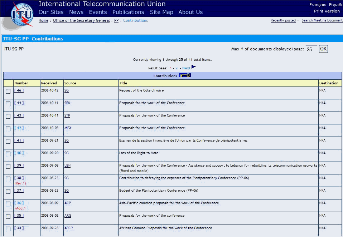343x237 pixels.
Task: Visit the About Us page
Action: coord(190,12)
